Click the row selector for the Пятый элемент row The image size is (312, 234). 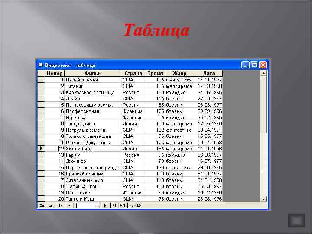(41, 80)
